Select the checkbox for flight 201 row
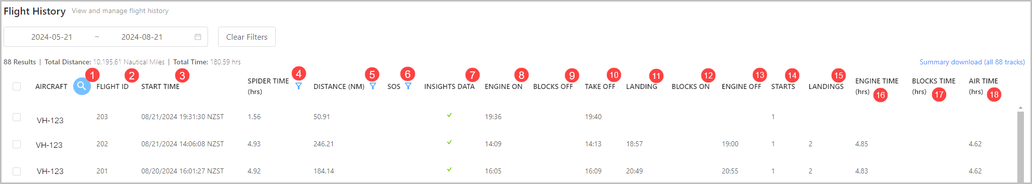This screenshot has height=184, width=1032. pyautogui.click(x=17, y=171)
